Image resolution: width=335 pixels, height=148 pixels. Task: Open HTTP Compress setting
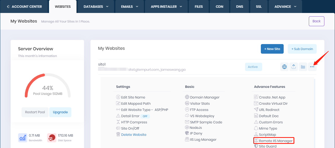point(134,122)
